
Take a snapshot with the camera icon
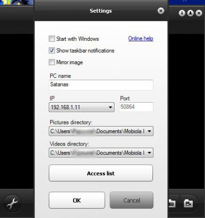[x=172, y=203]
